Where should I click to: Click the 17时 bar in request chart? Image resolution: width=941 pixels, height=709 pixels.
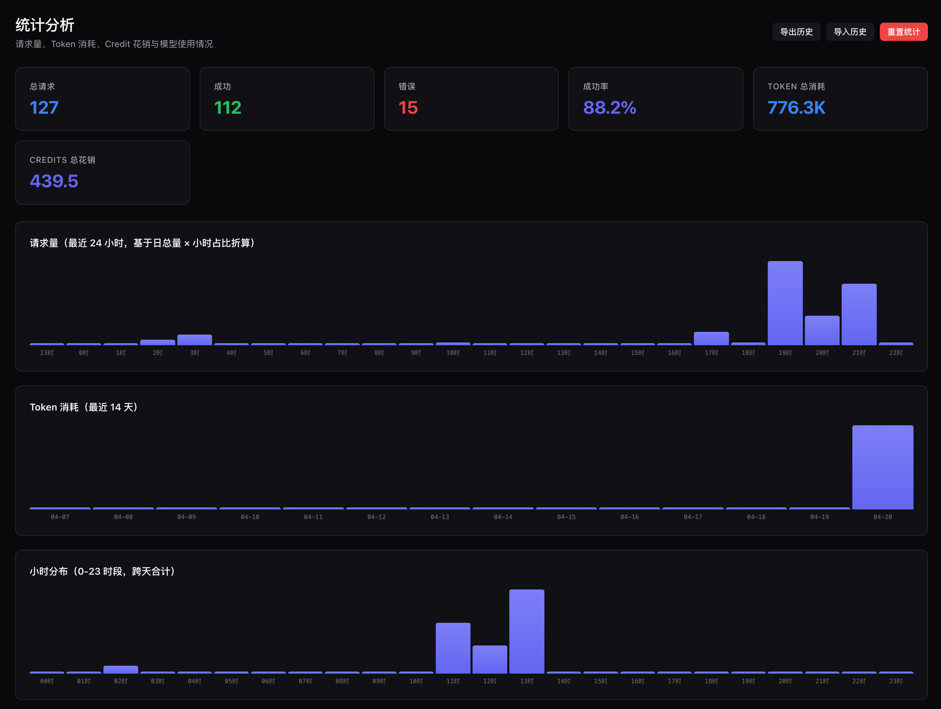click(x=711, y=338)
